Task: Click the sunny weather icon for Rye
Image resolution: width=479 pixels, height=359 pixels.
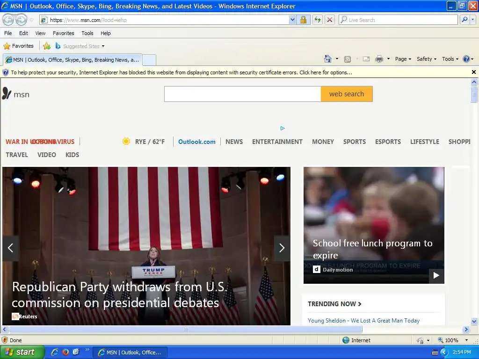Action: 126,141
